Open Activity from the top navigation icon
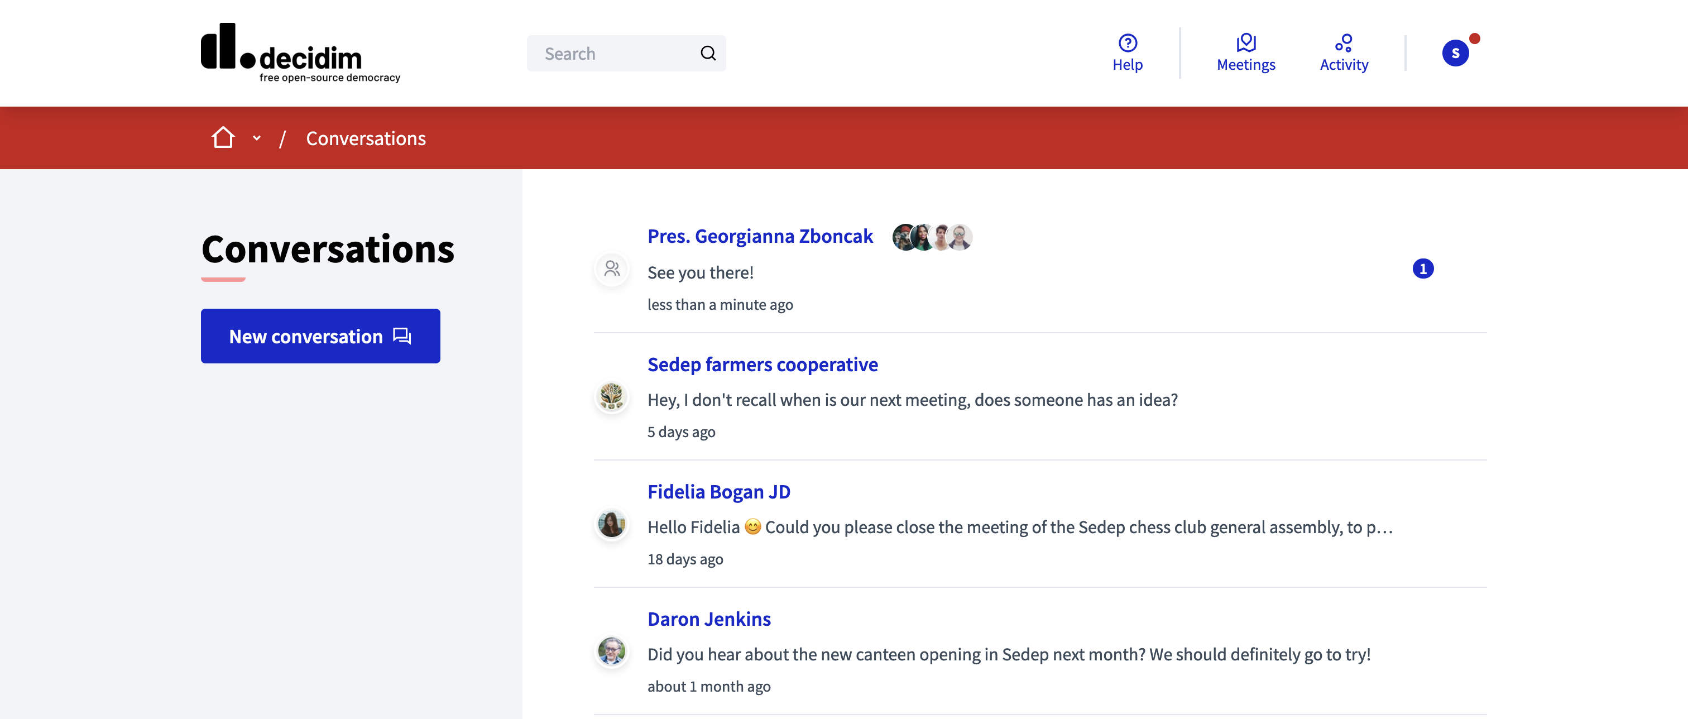The width and height of the screenshot is (1688, 719). 1344,43
